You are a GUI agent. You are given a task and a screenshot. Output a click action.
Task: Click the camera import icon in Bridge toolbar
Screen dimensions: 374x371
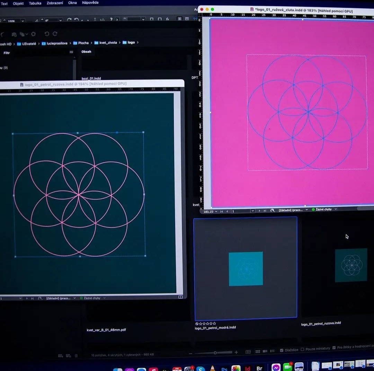tap(14, 34)
